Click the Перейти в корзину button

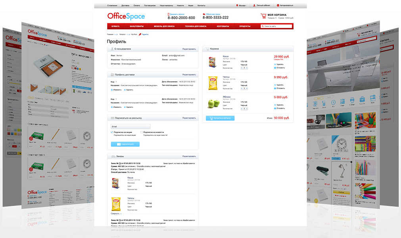pyautogui.click(x=220, y=118)
